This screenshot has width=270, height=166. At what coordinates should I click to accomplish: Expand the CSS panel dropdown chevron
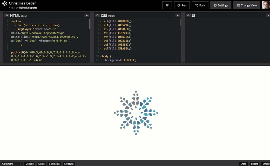pos(178,16)
